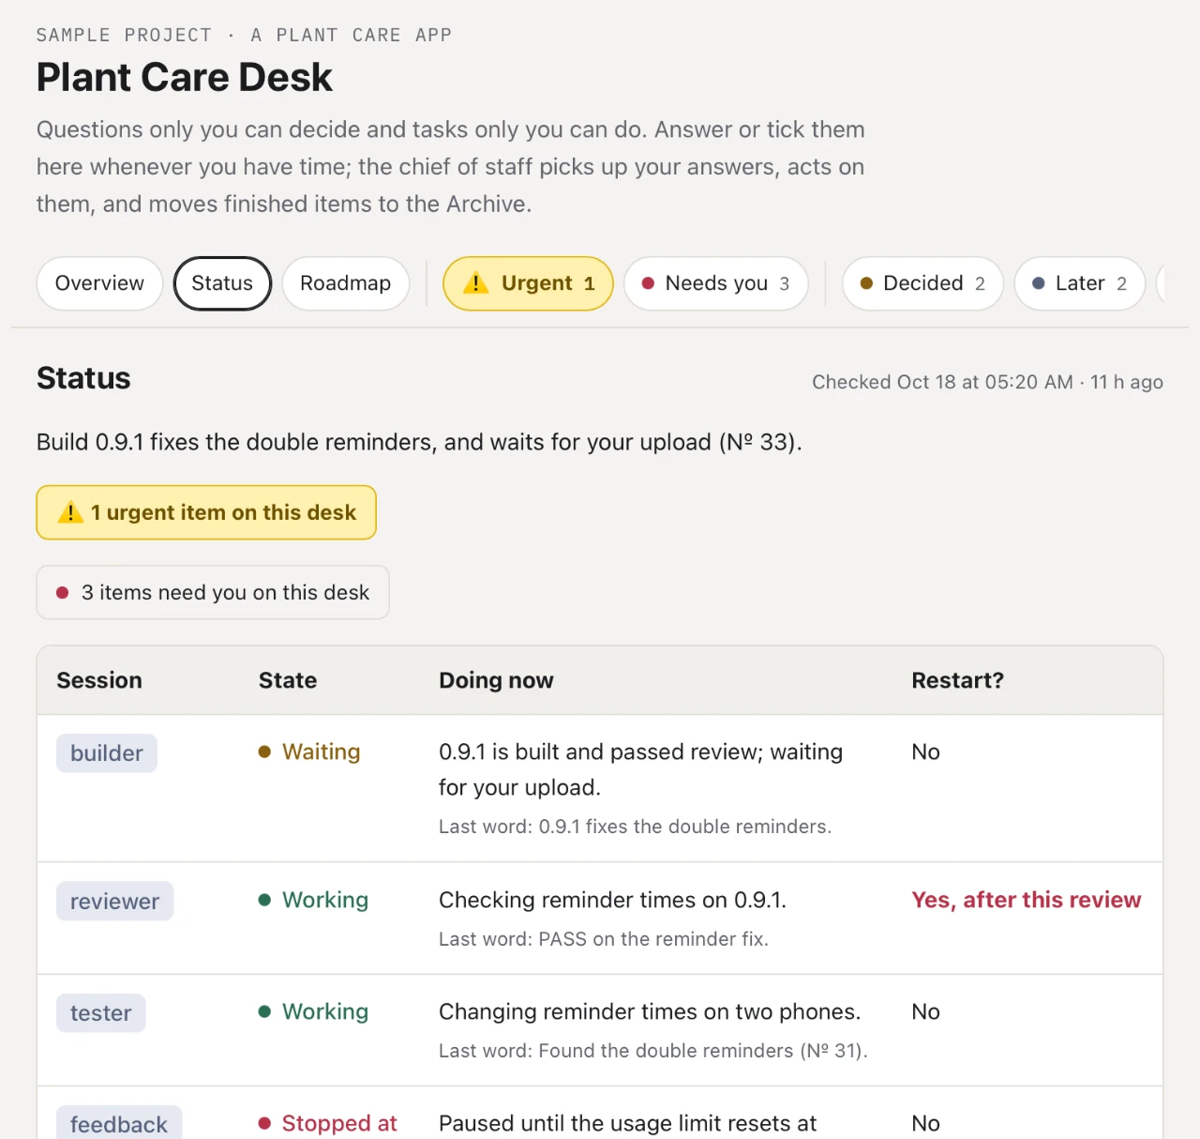1200x1139 pixels.
Task: Switch to the Roadmap tab
Action: tap(345, 283)
